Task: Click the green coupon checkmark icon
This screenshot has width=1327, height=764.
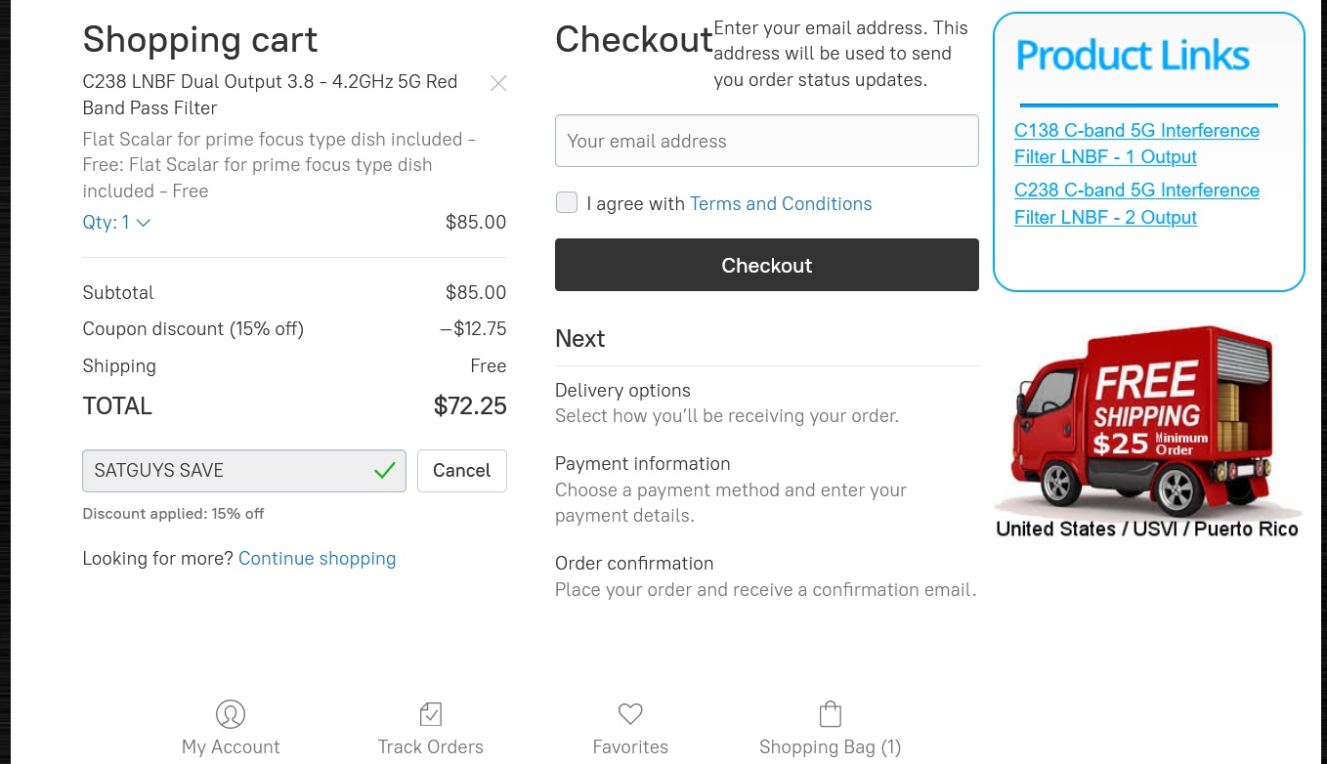Action: point(385,471)
